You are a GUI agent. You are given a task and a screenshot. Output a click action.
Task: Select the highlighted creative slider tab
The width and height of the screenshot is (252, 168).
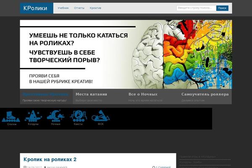coord(46,97)
